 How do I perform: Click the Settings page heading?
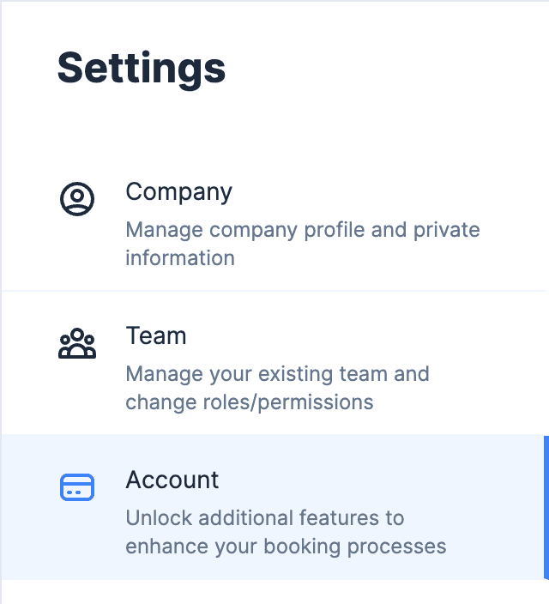coord(142,69)
